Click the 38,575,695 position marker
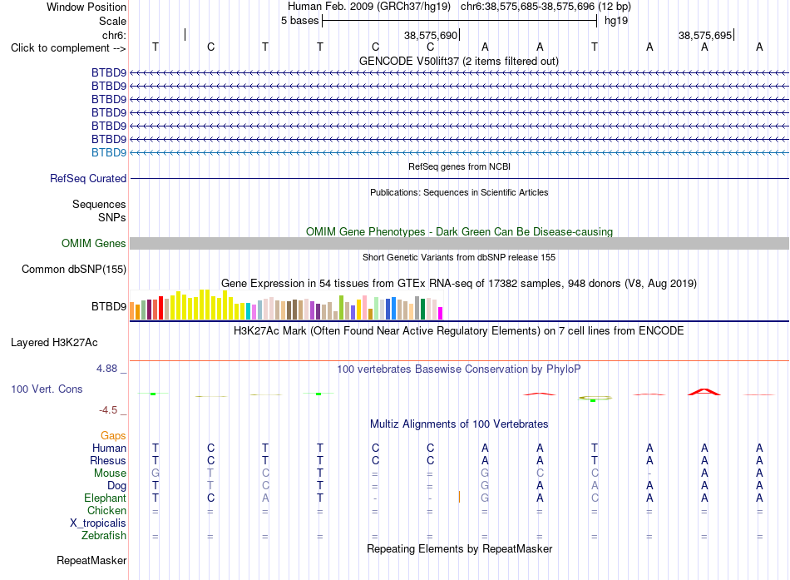 [706, 35]
